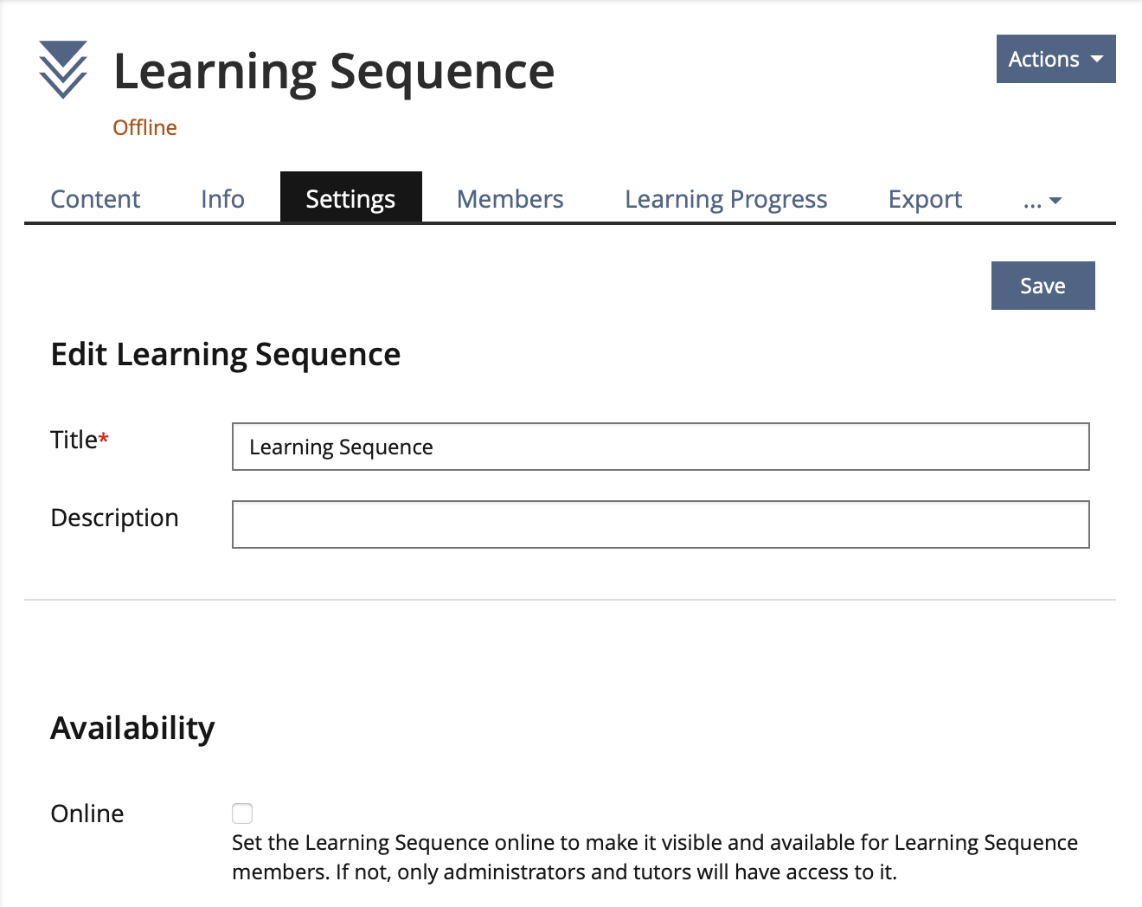
Task: Switch to the Content tab
Action: 95,199
